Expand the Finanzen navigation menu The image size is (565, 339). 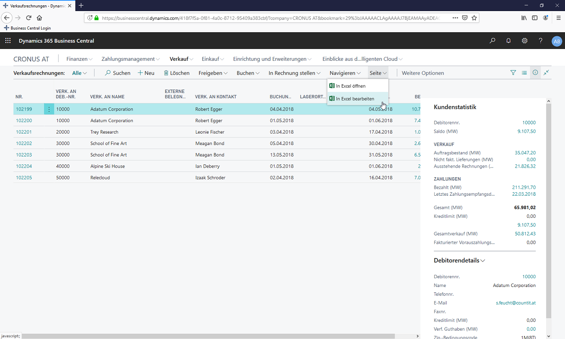click(x=79, y=59)
